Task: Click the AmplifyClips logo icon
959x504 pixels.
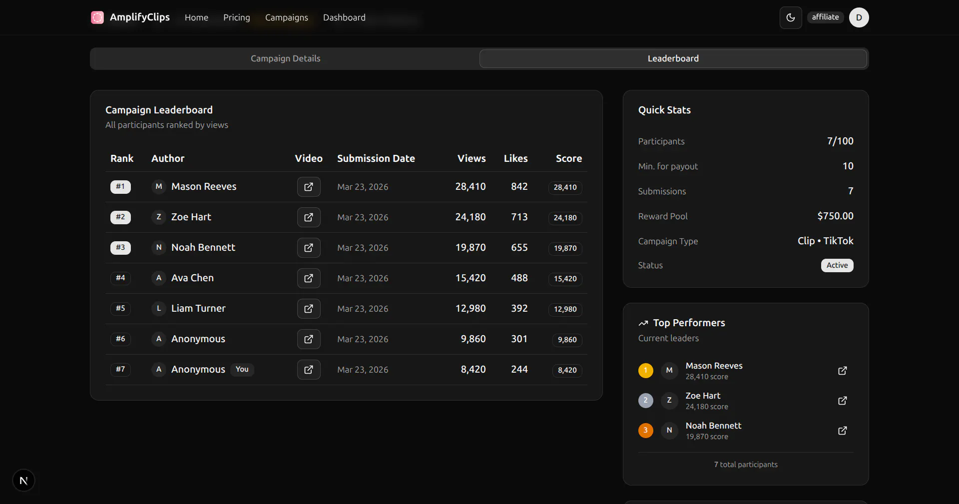Action: 97,17
